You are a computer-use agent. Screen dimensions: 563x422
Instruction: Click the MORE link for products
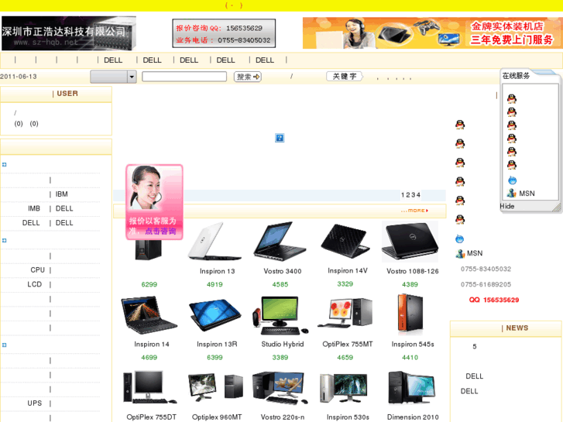pyautogui.click(x=415, y=211)
